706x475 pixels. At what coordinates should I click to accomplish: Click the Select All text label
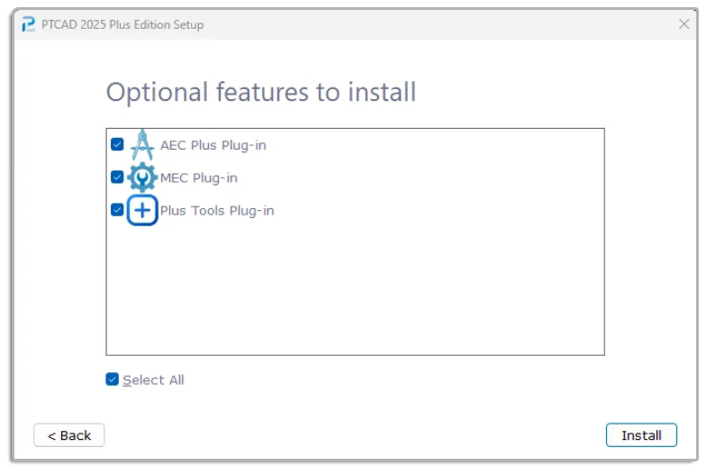(153, 380)
